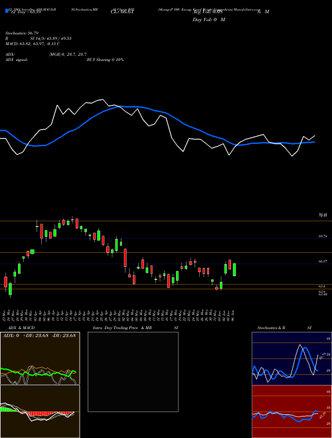Viewport: 332px width, 438px height.
Task: Select the 'MACD: 65.82, 65.97, -0.15 C' line
Action: 33,44
